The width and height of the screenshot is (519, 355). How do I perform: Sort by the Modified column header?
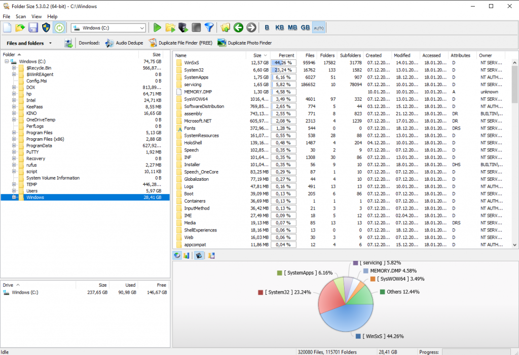[x=406, y=55]
